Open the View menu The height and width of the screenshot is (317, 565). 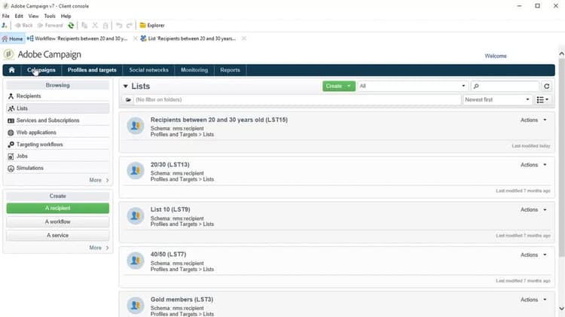[33, 17]
